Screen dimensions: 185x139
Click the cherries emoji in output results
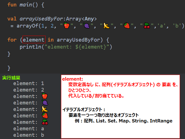coord(45,122)
